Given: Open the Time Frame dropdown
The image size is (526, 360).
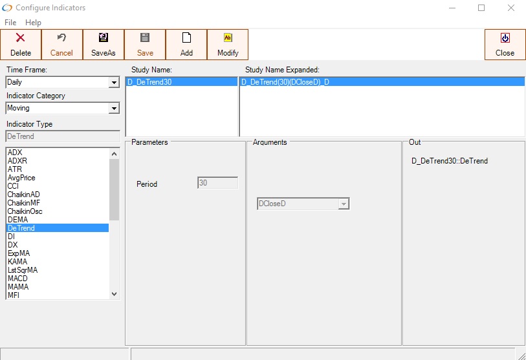Looking at the screenshot, I should pos(114,83).
